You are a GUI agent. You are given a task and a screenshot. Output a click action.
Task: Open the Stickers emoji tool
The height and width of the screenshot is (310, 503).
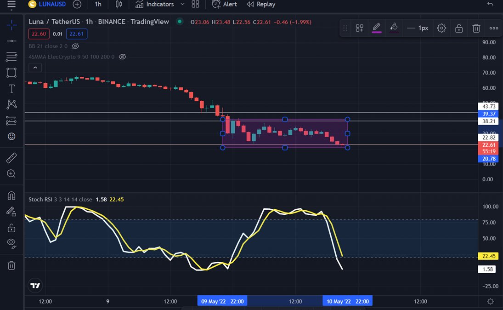click(x=11, y=136)
